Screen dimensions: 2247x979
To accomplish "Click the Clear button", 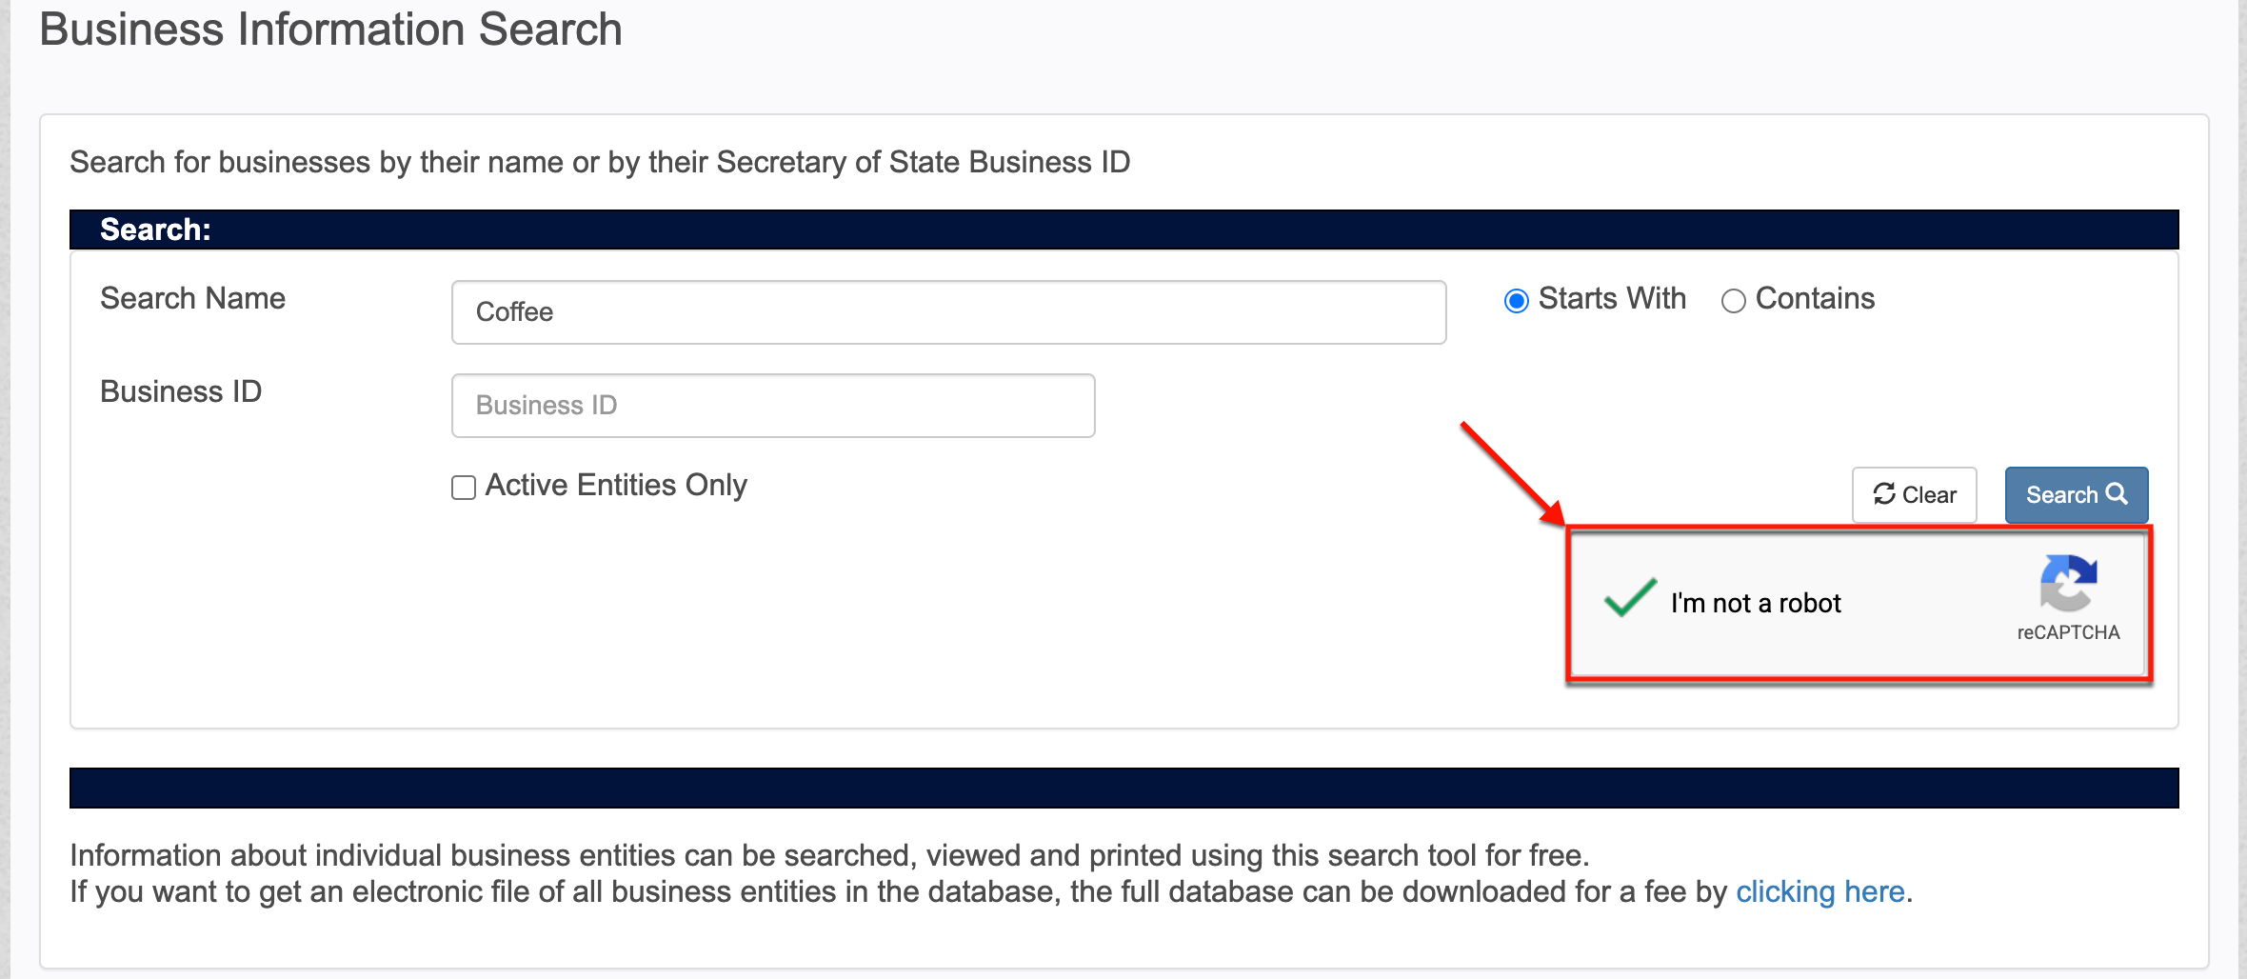I will [1915, 495].
